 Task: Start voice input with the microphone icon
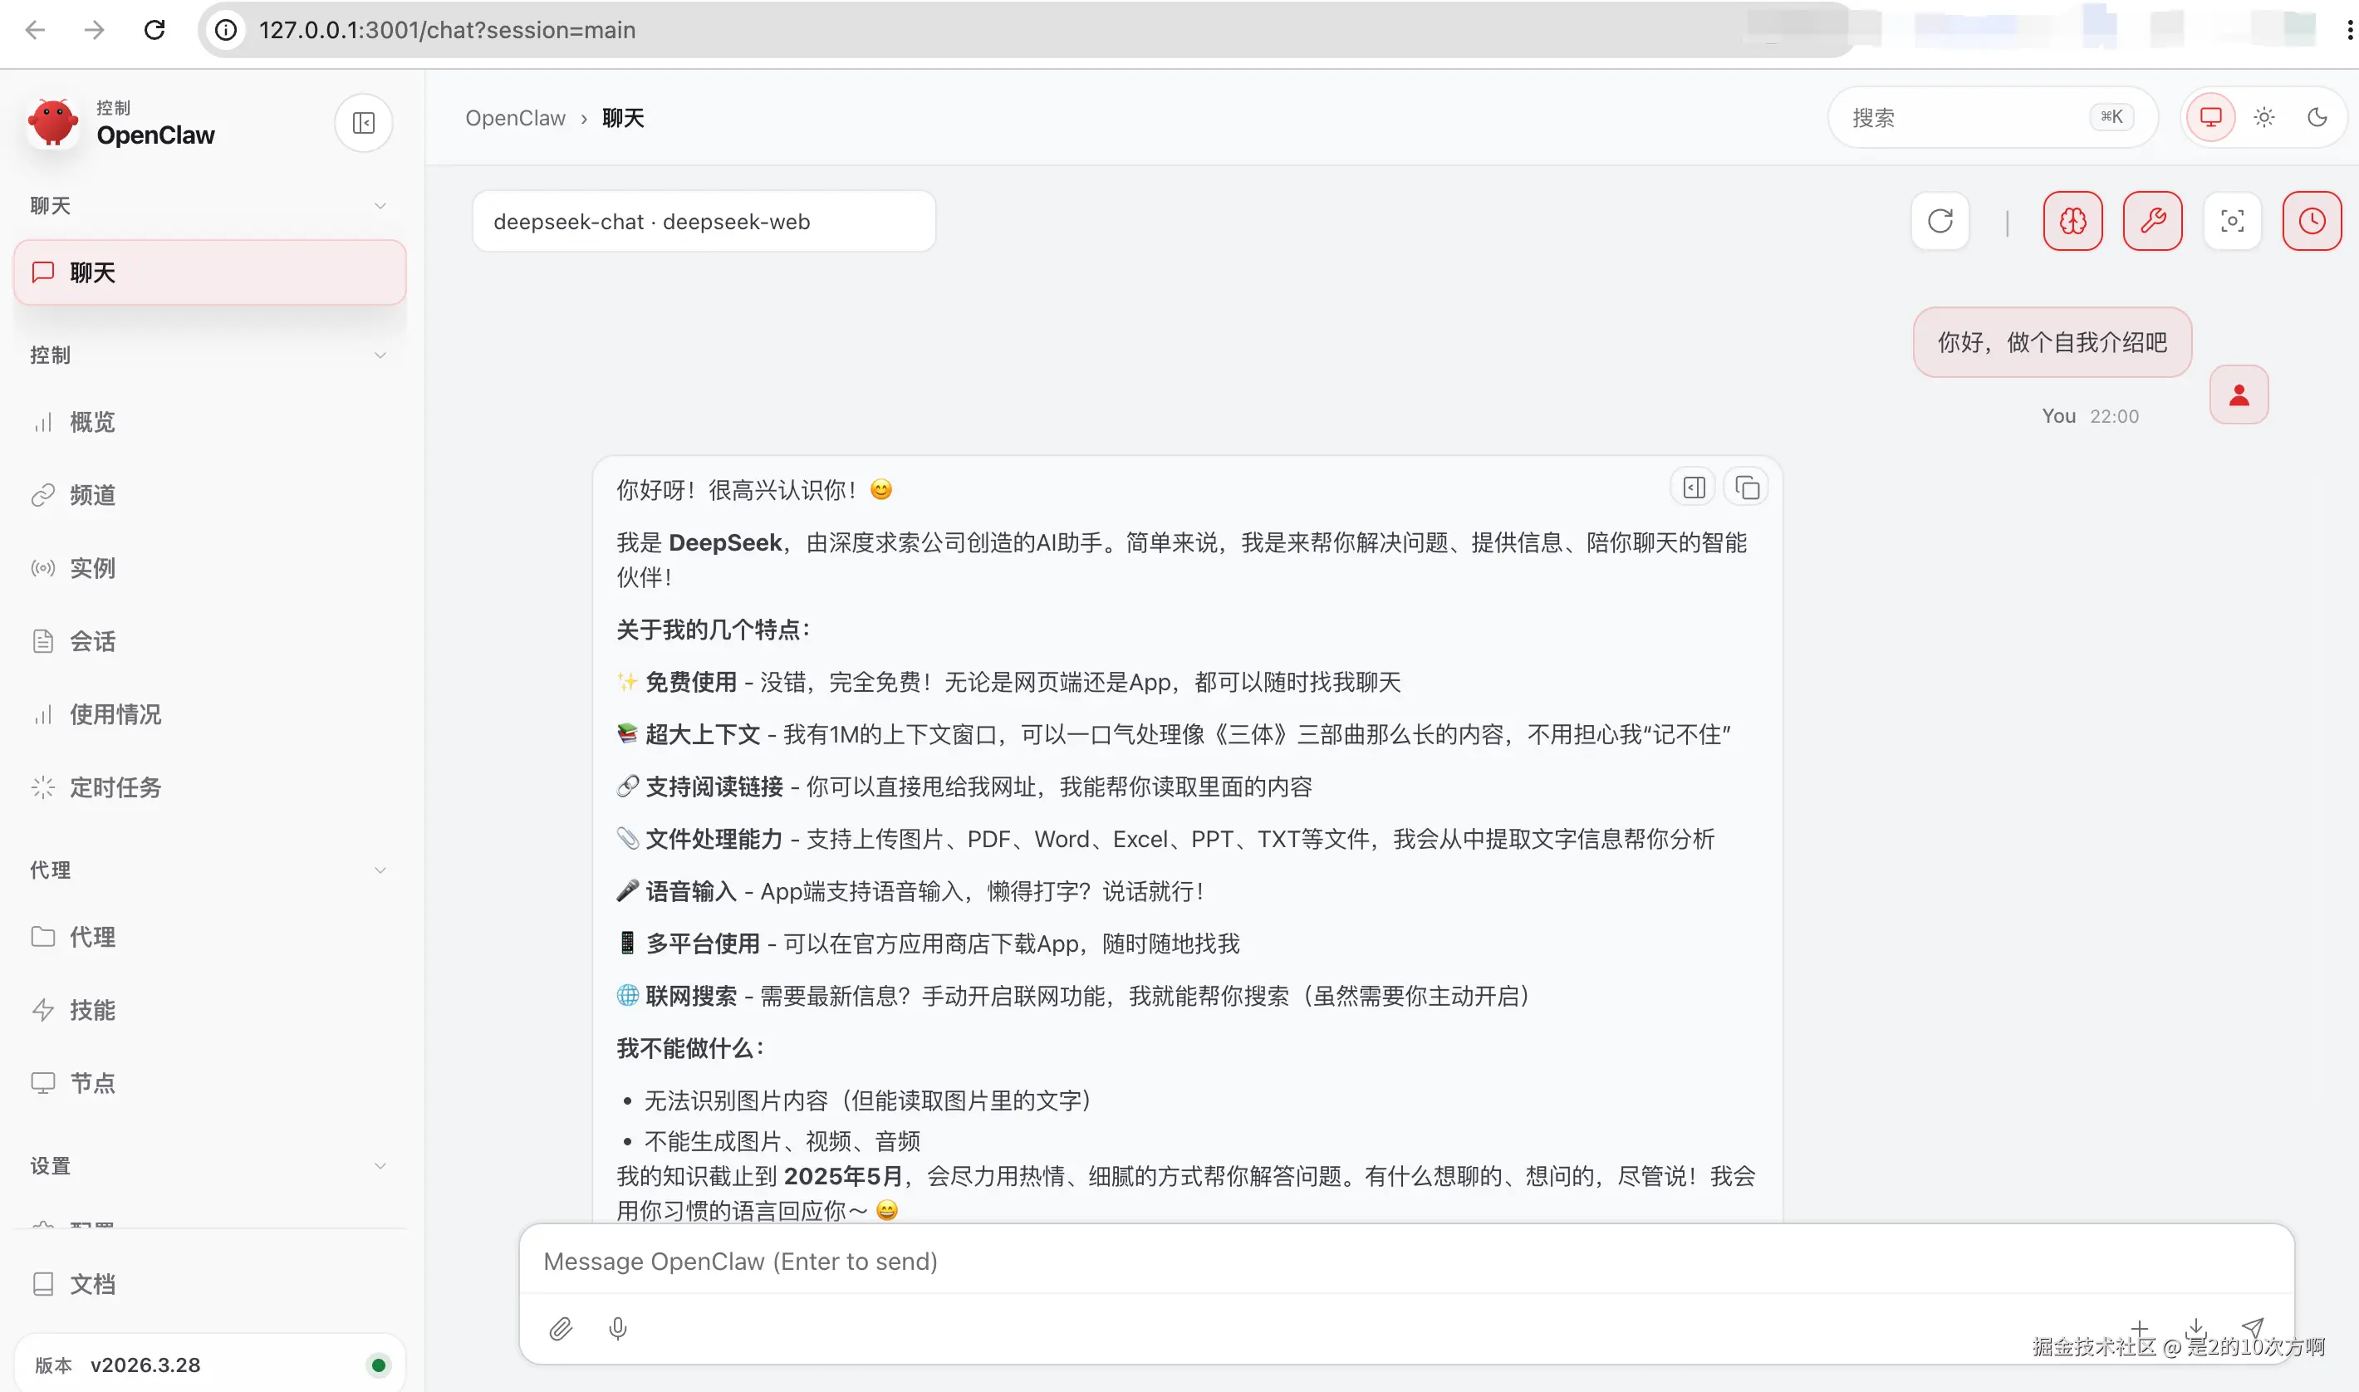pos(618,1328)
